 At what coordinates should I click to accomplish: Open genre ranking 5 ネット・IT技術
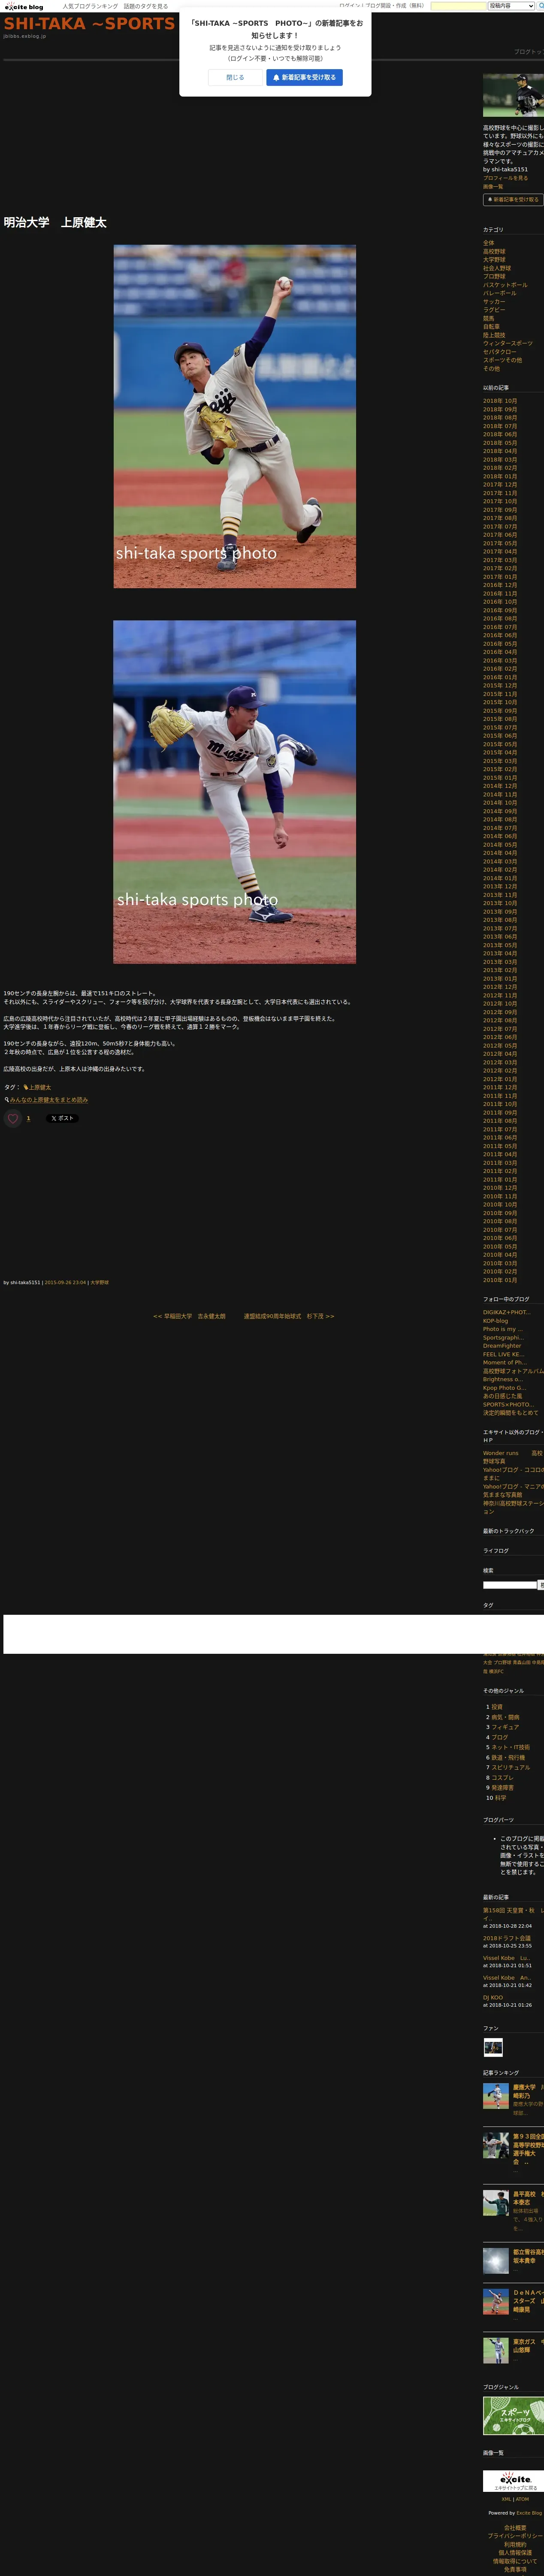(x=510, y=1747)
